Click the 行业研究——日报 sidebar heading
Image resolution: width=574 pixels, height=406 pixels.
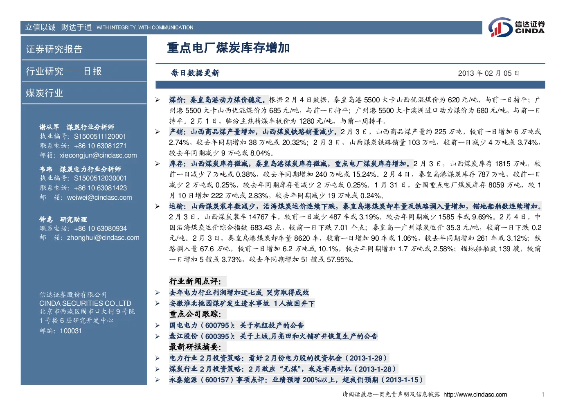[64, 71]
